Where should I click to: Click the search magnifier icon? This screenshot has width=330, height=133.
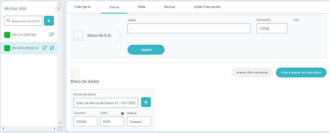click(x=8, y=21)
